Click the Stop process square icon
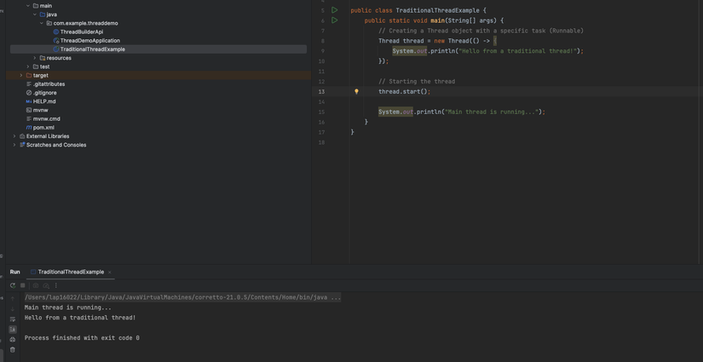The image size is (703, 362). (x=23, y=285)
